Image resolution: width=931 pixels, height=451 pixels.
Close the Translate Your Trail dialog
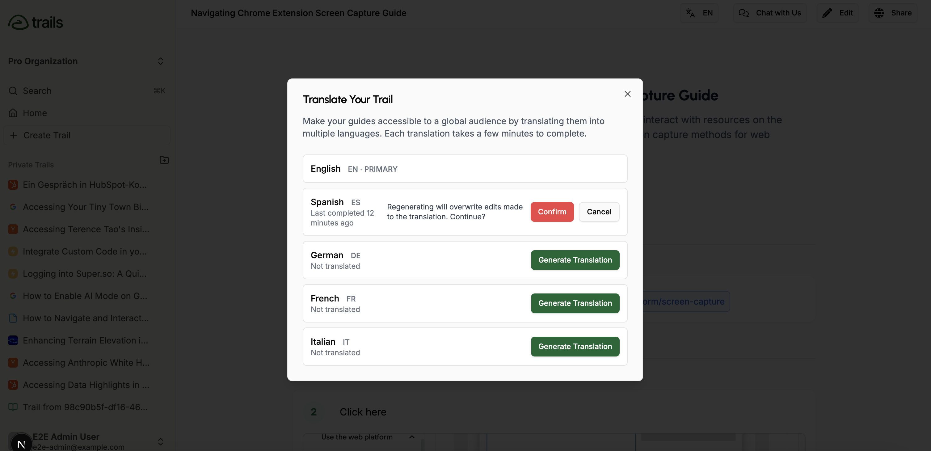tap(627, 94)
